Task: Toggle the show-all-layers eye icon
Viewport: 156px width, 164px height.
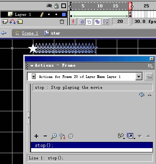Action: (49, 6)
